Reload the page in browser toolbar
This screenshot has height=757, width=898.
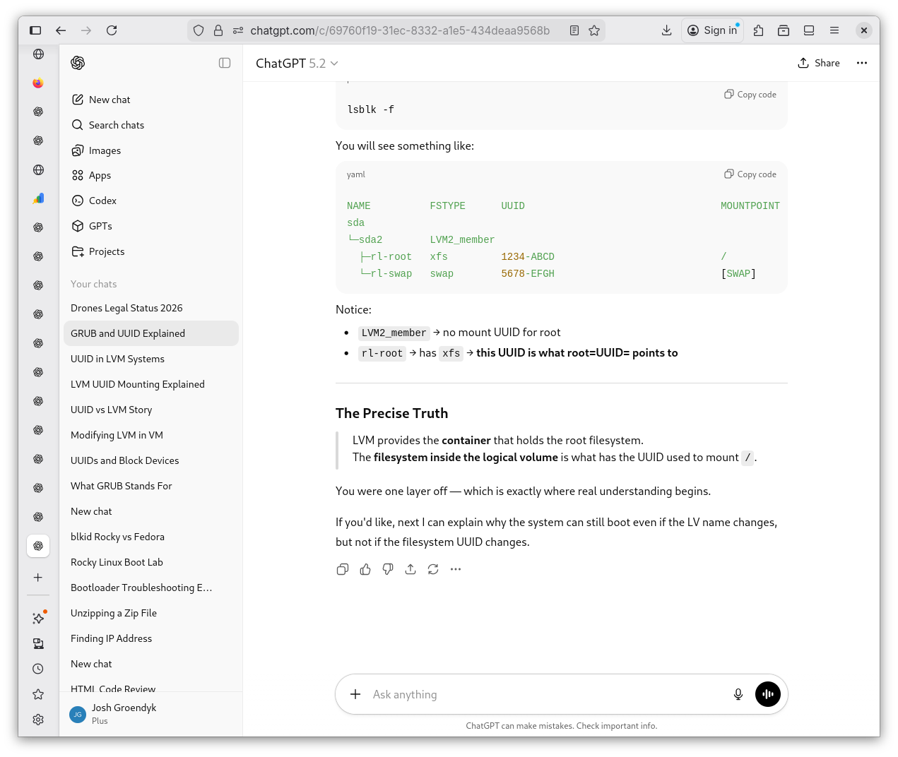pos(112,30)
